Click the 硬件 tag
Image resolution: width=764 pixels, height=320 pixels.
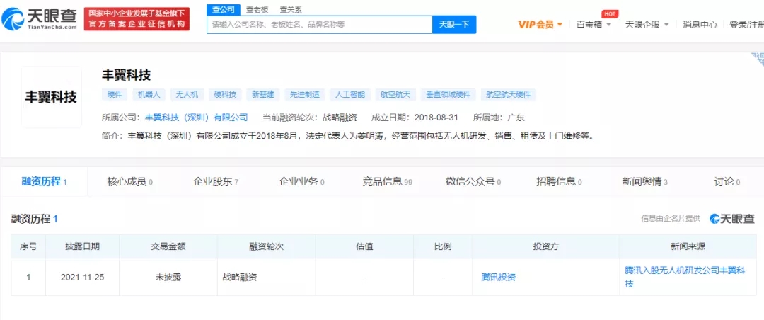(x=114, y=95)
